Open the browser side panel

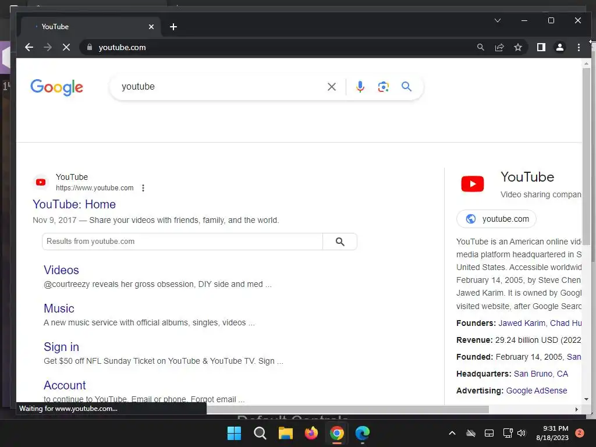coord(541,47)
